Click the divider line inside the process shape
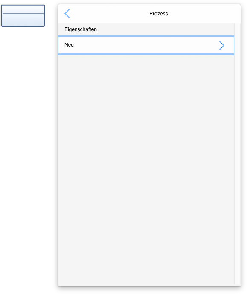Screen dimensions: 247x294 (x=23, y=14)
